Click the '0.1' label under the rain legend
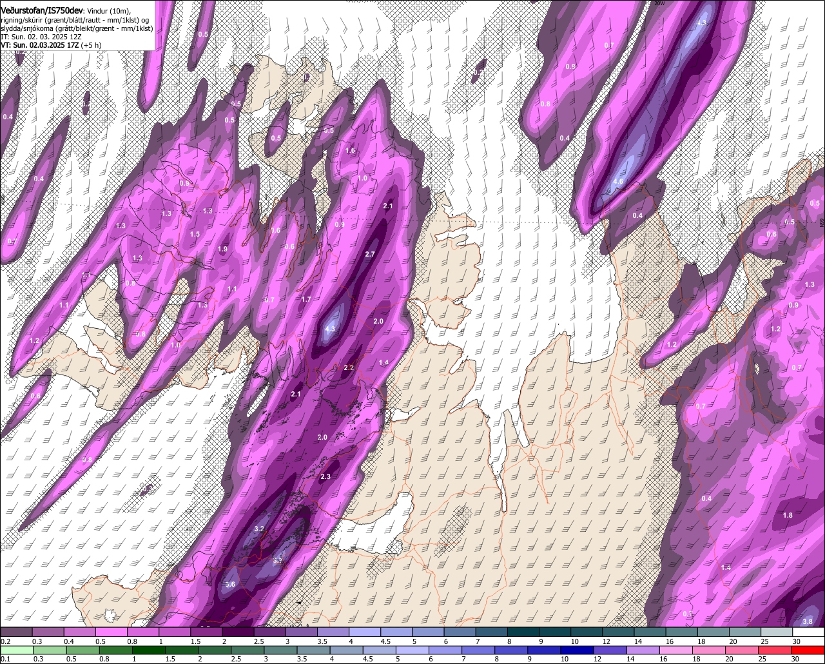The height and width of the screenshot is (664, 825). click(5, 659)
